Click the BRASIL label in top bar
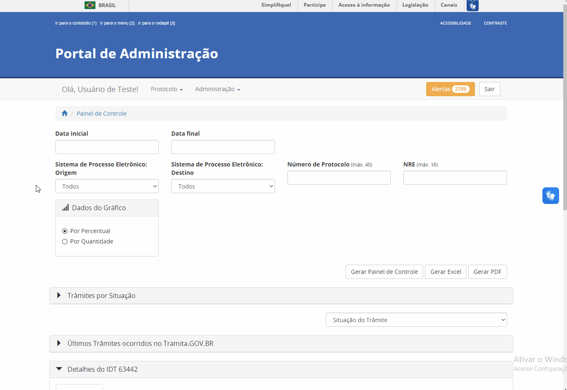The image size is (567, 390). (107, 5)
